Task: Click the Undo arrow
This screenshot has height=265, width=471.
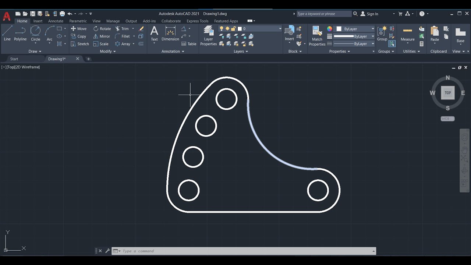Action: 70,14
